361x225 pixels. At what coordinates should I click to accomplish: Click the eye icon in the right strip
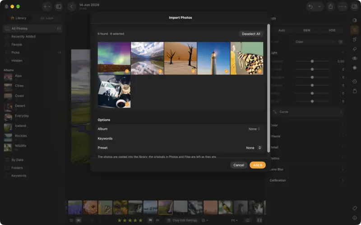pyautogui.click(x=355, y=58)
